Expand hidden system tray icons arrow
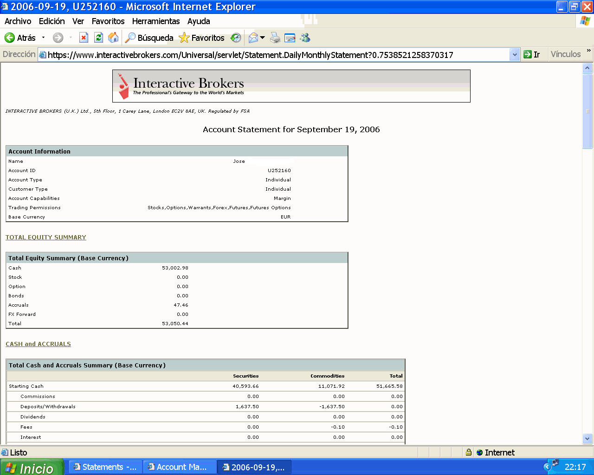The width and height of the screenshot is (594, 475). [x=547, y=467]
